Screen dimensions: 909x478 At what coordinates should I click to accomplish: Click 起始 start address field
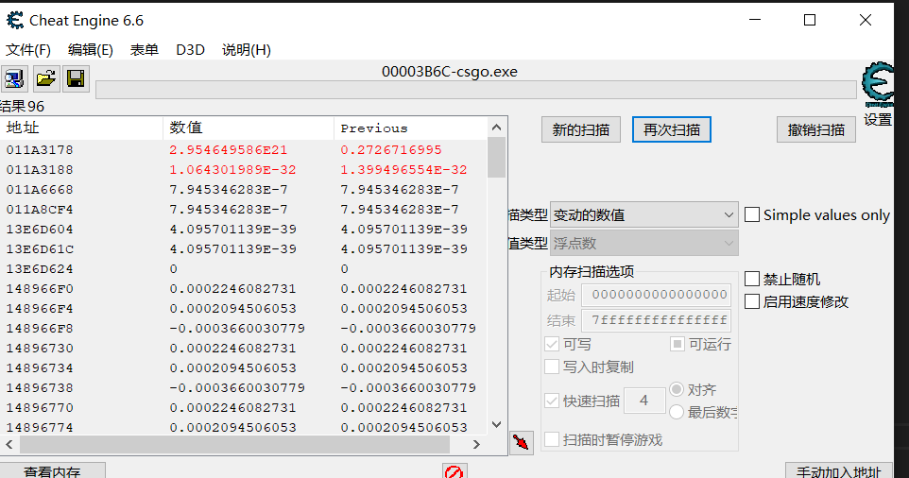[657, 295]
